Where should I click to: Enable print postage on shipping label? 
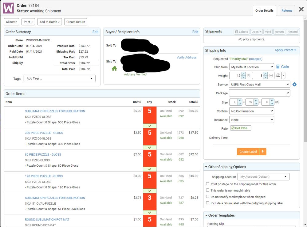208,184
